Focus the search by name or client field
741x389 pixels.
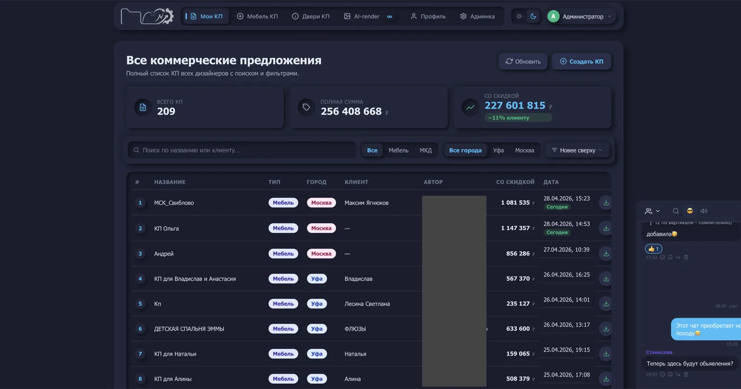(242, 150)
